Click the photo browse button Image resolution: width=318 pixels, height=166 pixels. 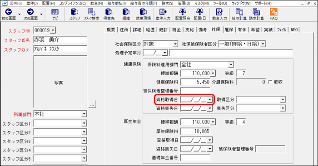(x=92, y=104)
